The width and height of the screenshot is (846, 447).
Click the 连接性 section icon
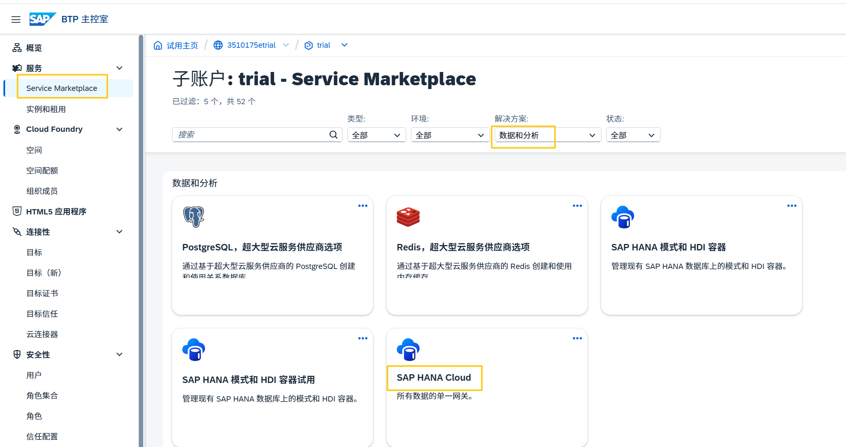coord(17,232)
